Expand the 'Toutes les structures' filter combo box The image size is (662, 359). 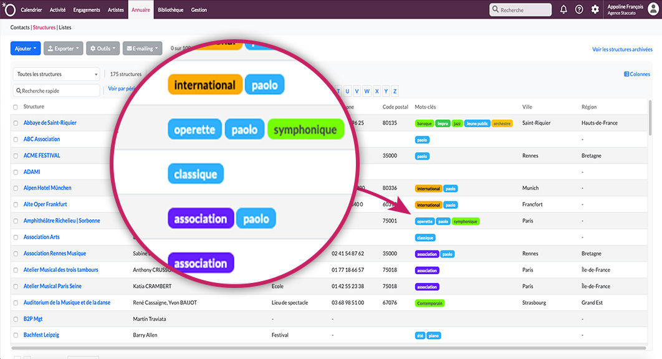[56, 74]
